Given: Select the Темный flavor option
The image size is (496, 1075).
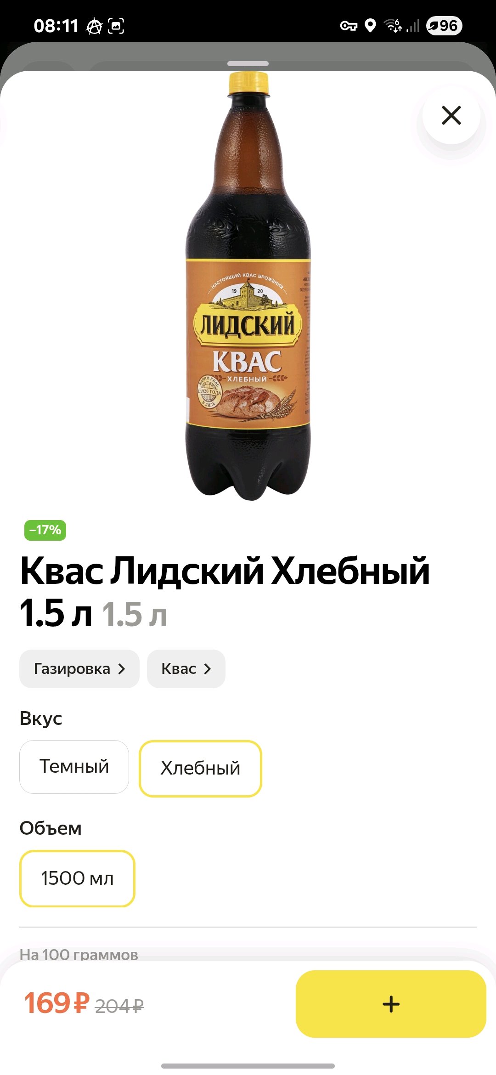Looking at the screenshot, I should [x=74, y=767].
